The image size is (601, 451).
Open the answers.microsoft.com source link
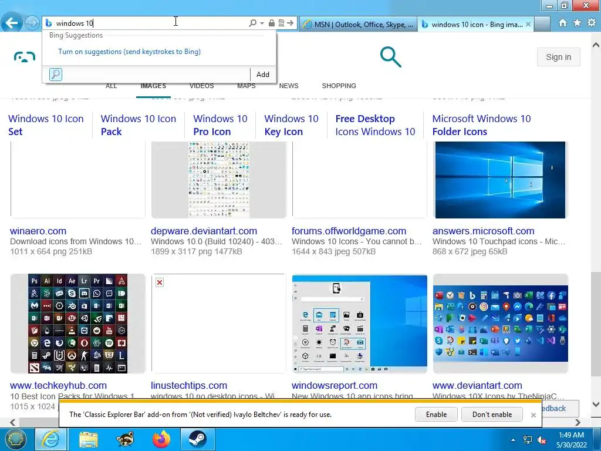[x=484, y=231]
